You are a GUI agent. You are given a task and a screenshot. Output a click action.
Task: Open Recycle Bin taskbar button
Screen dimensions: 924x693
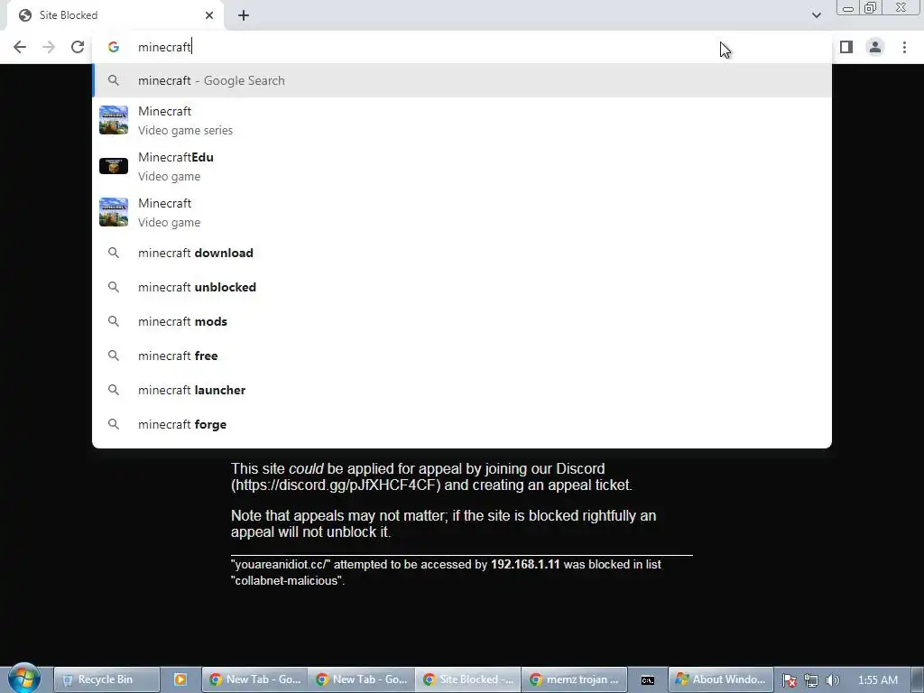tap(106, 679)
